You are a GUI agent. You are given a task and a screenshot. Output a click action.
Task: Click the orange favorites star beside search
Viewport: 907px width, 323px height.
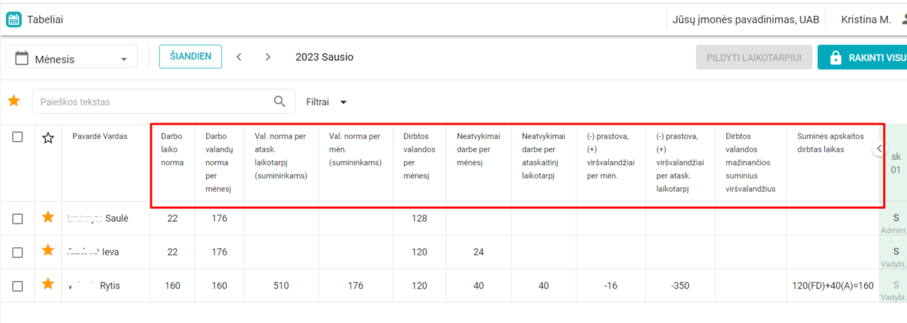pos(14,101)
